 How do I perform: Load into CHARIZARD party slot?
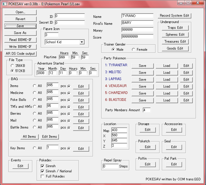click(x=167, y=93)
